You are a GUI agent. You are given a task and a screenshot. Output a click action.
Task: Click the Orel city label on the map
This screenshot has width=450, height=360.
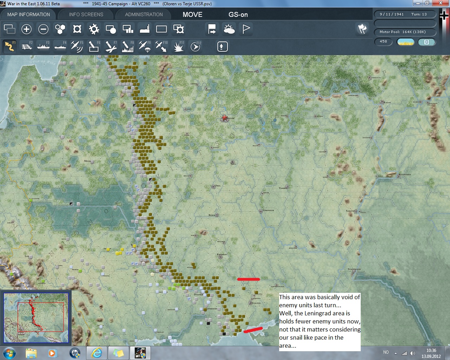(218, 186)
